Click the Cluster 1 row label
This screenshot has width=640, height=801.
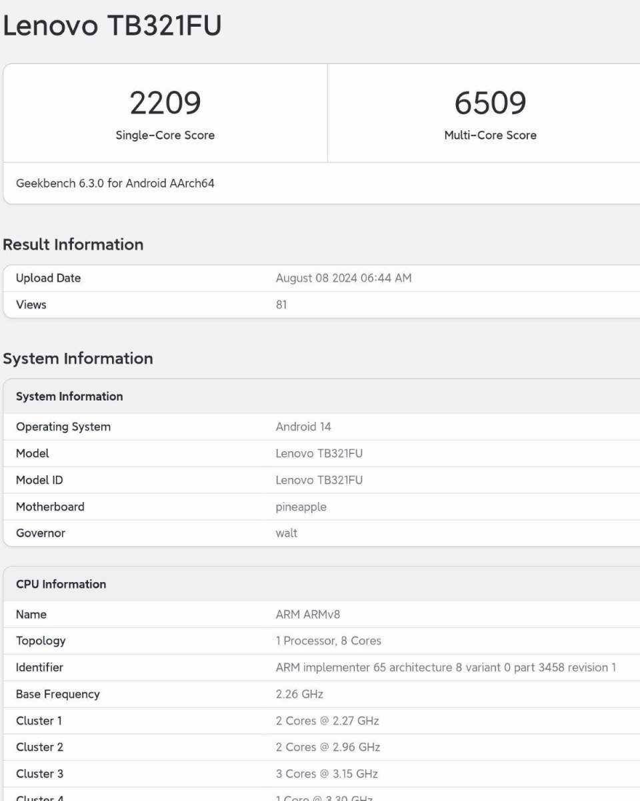click(x=39, y=721)
